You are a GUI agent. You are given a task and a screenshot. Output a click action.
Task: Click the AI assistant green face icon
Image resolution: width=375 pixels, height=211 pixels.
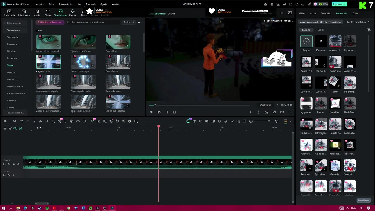pyautogui.click(x=188, y=121)
